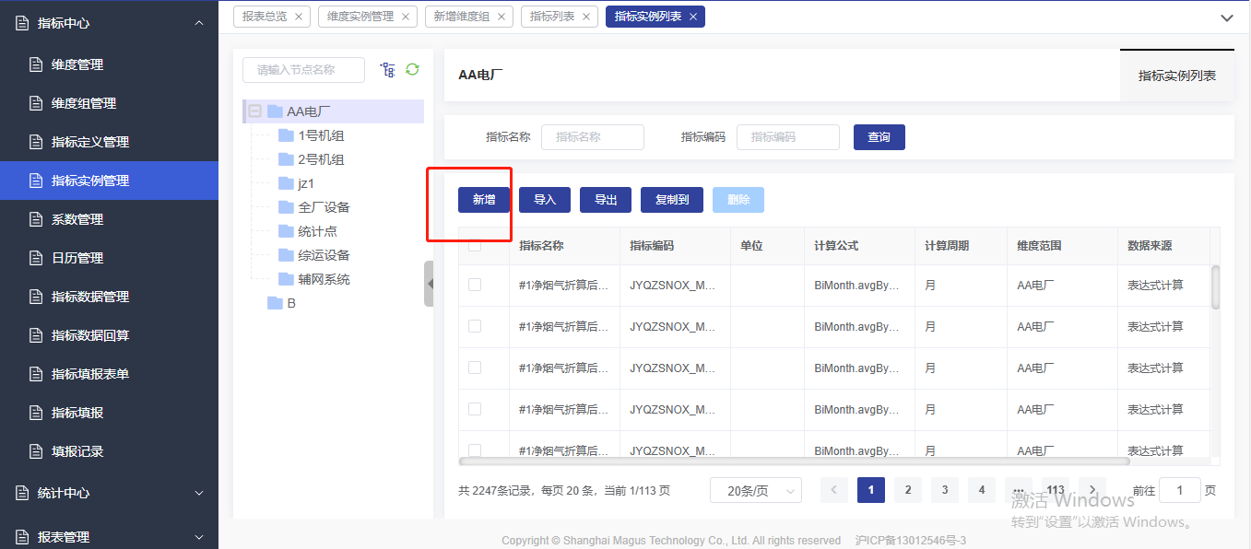
Task: Focus the 指标名称 input field
Action: tap(592, 137)
